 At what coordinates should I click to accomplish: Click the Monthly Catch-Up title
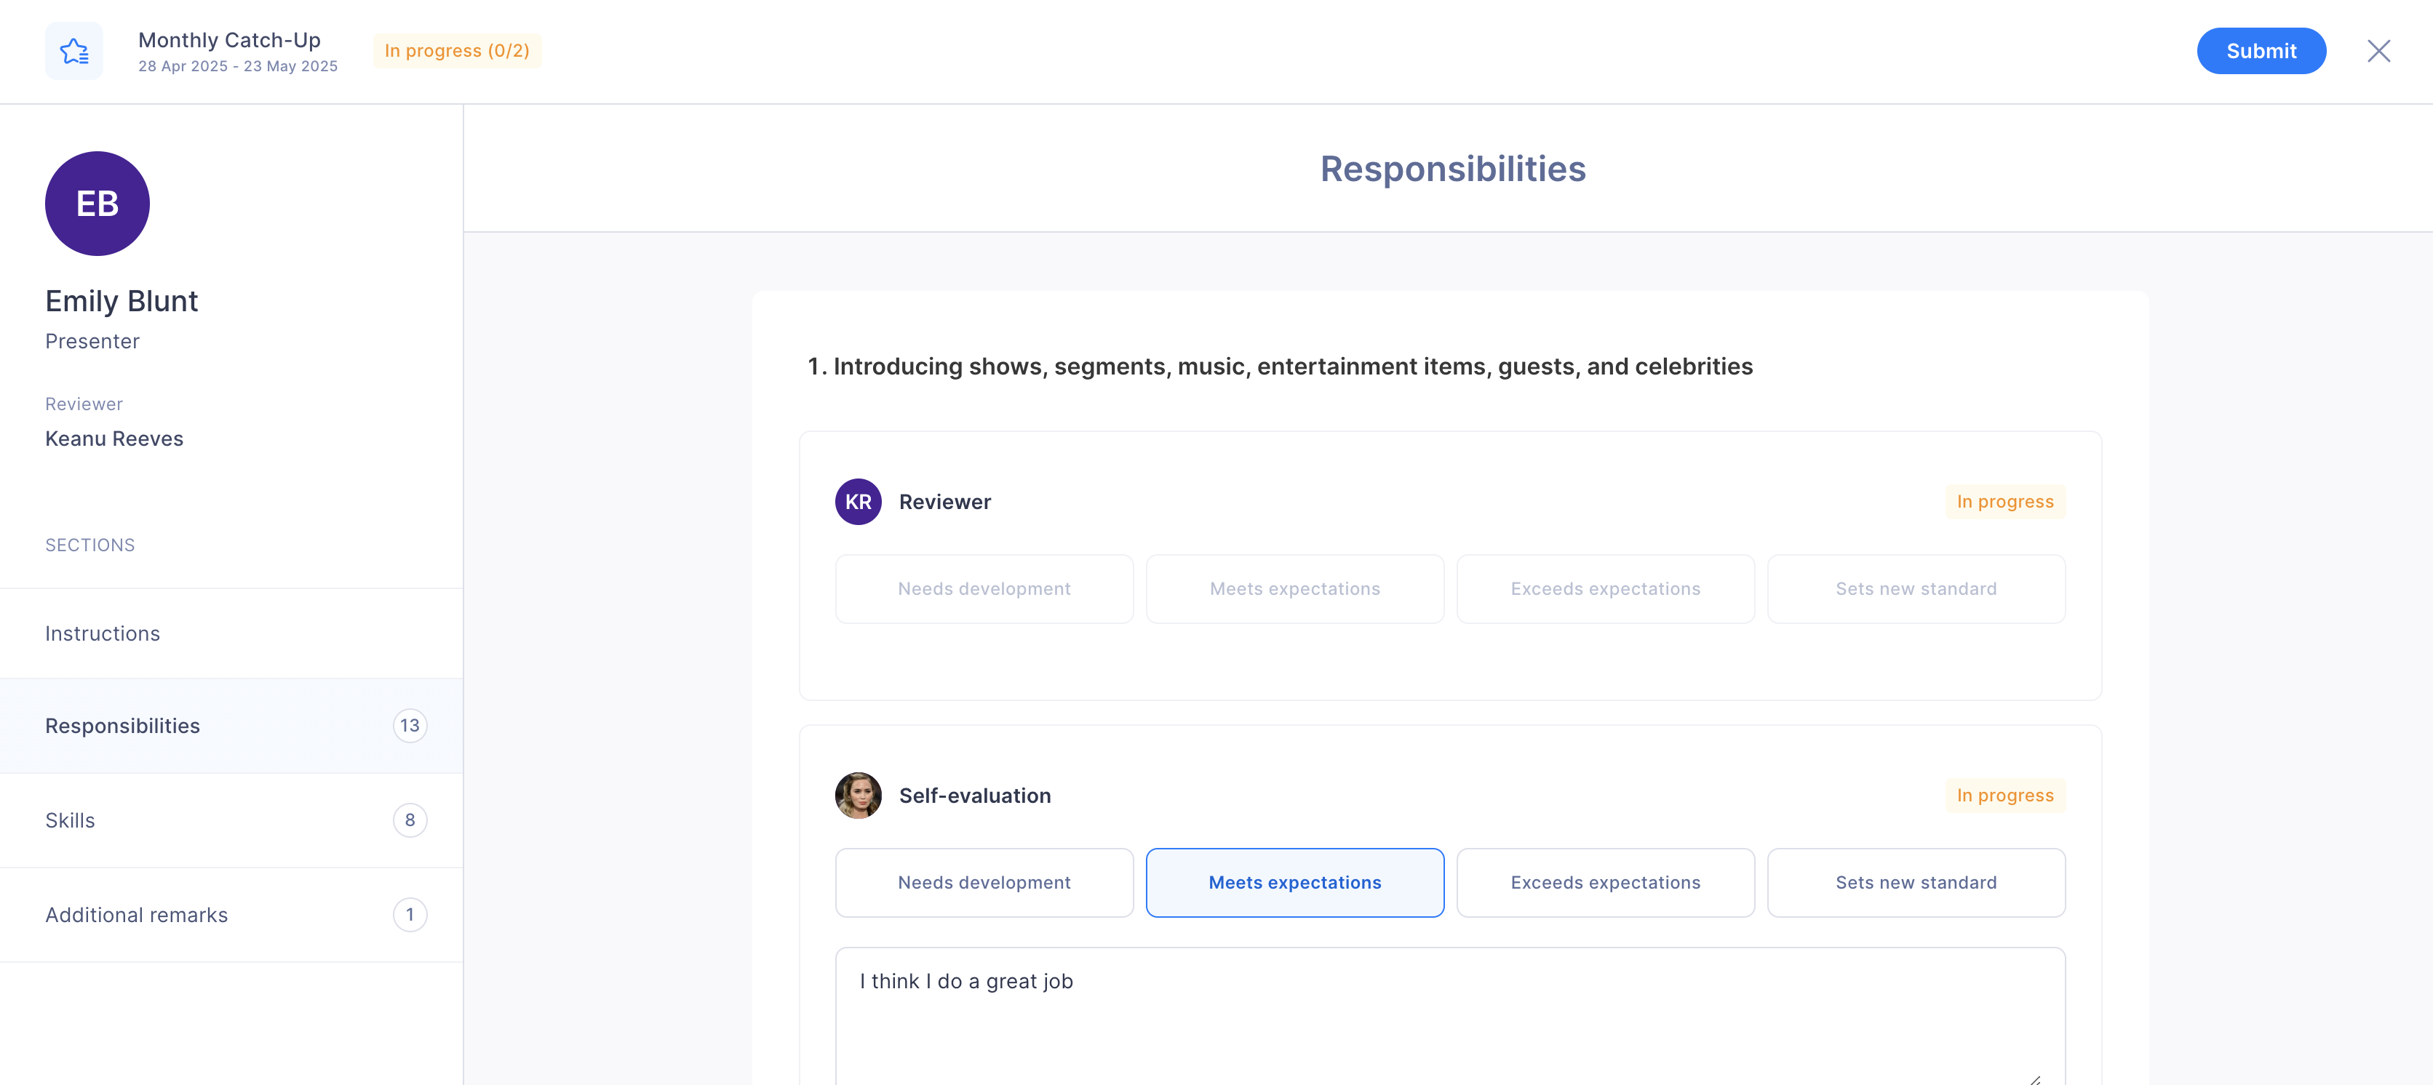229,40
